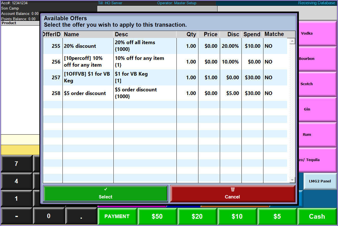Tender $50 quick cash button

[x=157, y=216]
